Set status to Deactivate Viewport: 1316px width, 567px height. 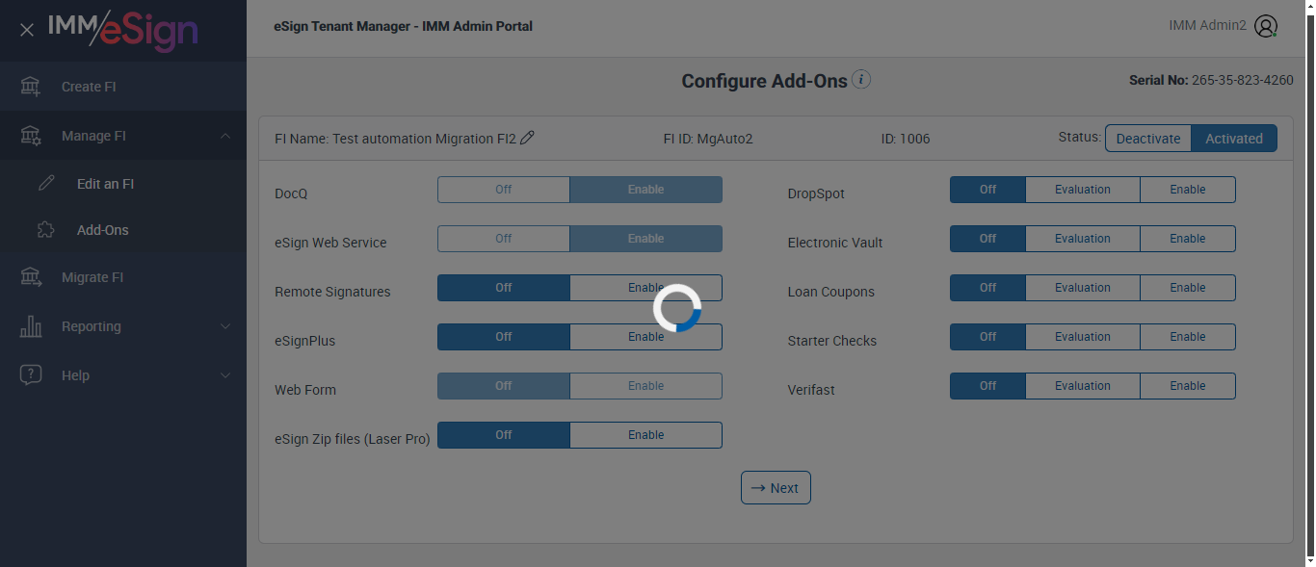click(1148, 139)
